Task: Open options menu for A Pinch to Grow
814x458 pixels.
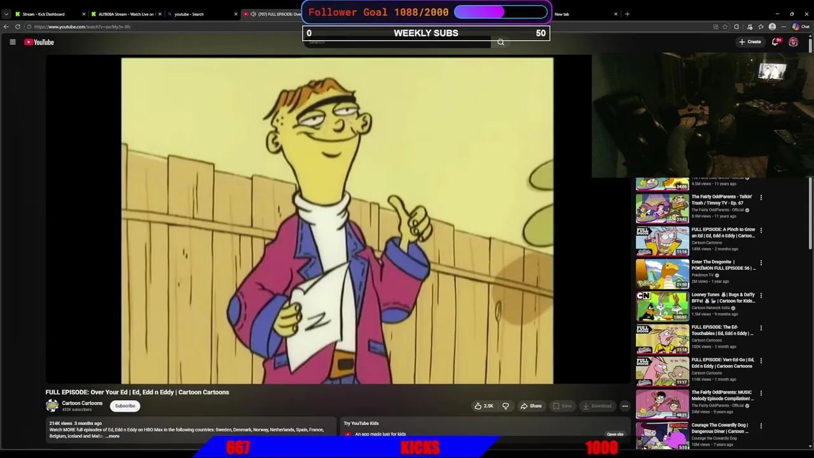Action: pyautogui.click(x=761, y=230)
